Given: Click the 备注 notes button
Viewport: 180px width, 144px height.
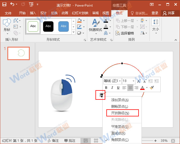Looking at the screenshot, I should (53, 140).
